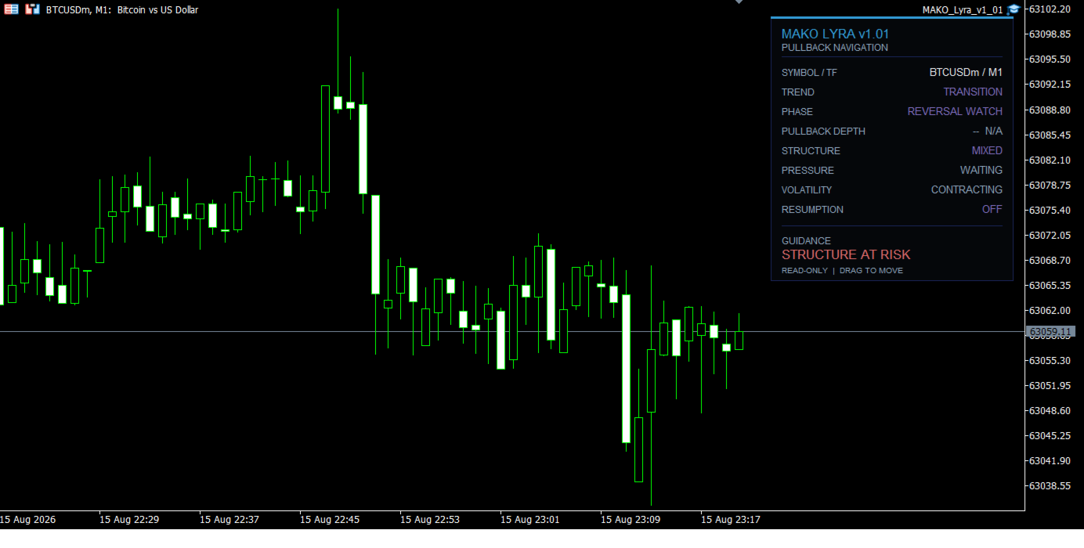Click the gray chart shift triangle marker
Screen dimensions: 1084x548
[738, 2]
